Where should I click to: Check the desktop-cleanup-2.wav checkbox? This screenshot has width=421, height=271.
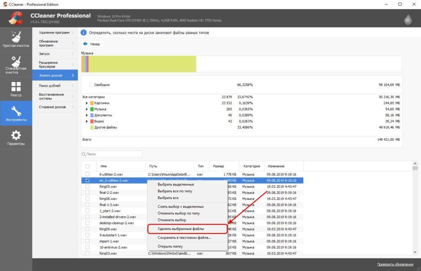click(x=87, y=223)
